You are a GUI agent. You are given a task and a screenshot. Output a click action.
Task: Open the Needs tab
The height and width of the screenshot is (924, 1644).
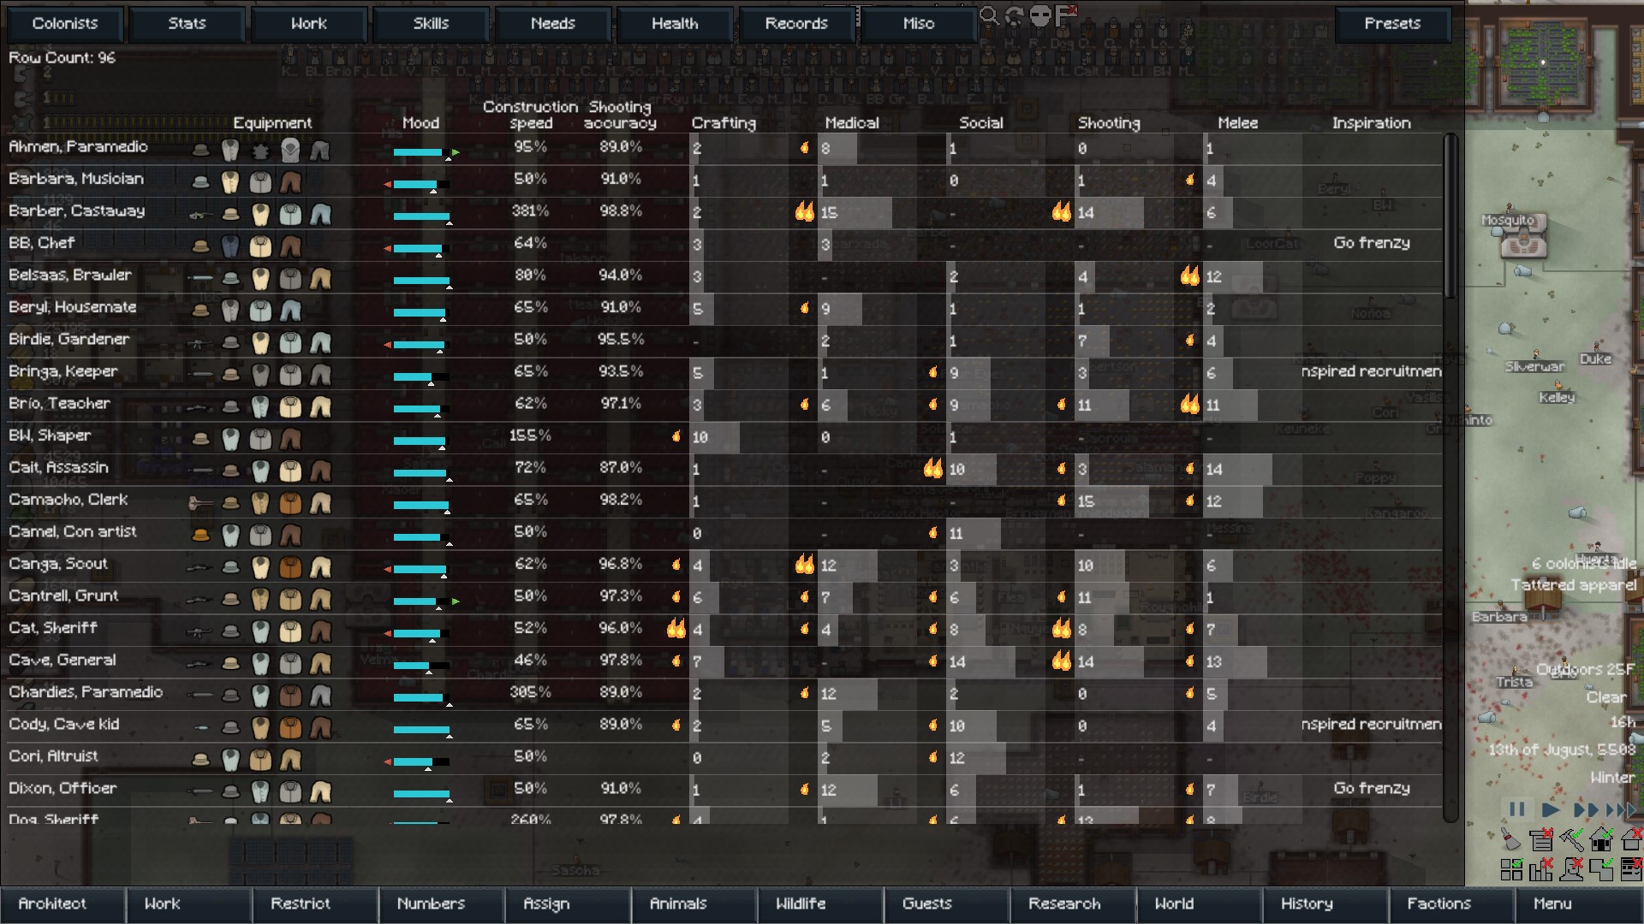click(552, 24)
